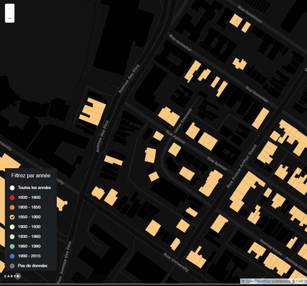Open the OpenStreetMap attribution link
The image size is (307, 286).
(x=258, y=281)
